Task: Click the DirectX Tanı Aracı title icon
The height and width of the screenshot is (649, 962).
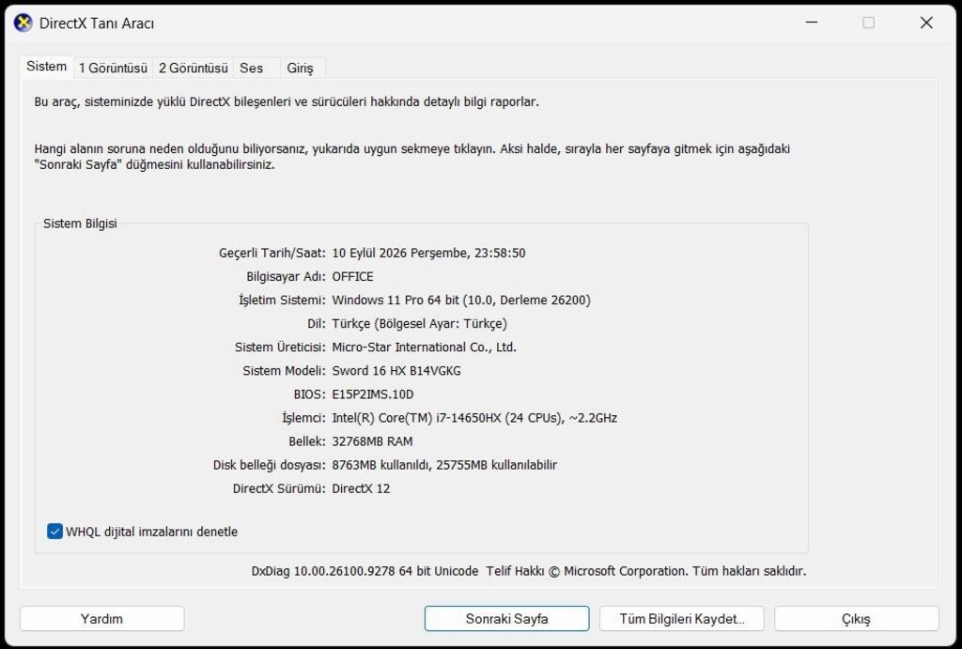Action: tap(23, 23)
